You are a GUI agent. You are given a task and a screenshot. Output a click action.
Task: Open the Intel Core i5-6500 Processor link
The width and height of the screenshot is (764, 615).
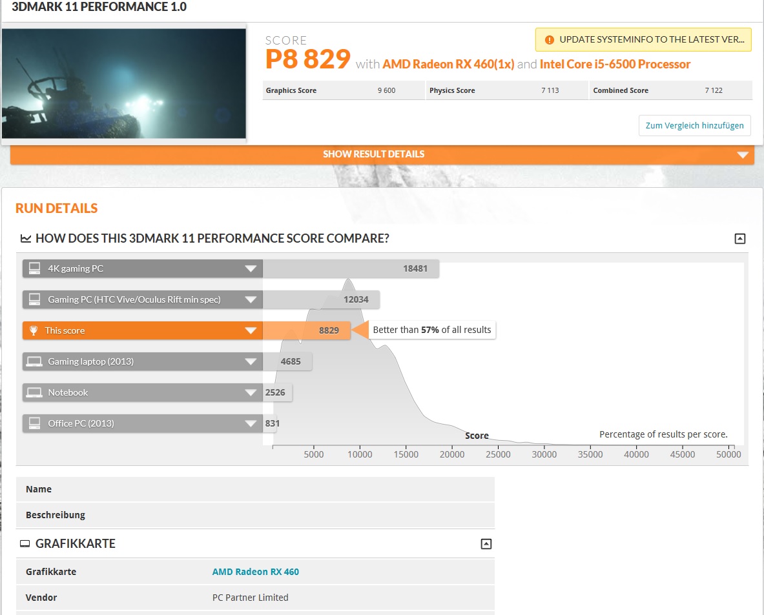point(615,65)
